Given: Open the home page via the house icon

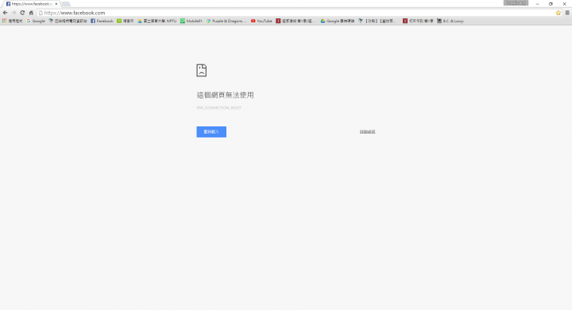Looking at the screenshot, I should (x=31, y=13).
